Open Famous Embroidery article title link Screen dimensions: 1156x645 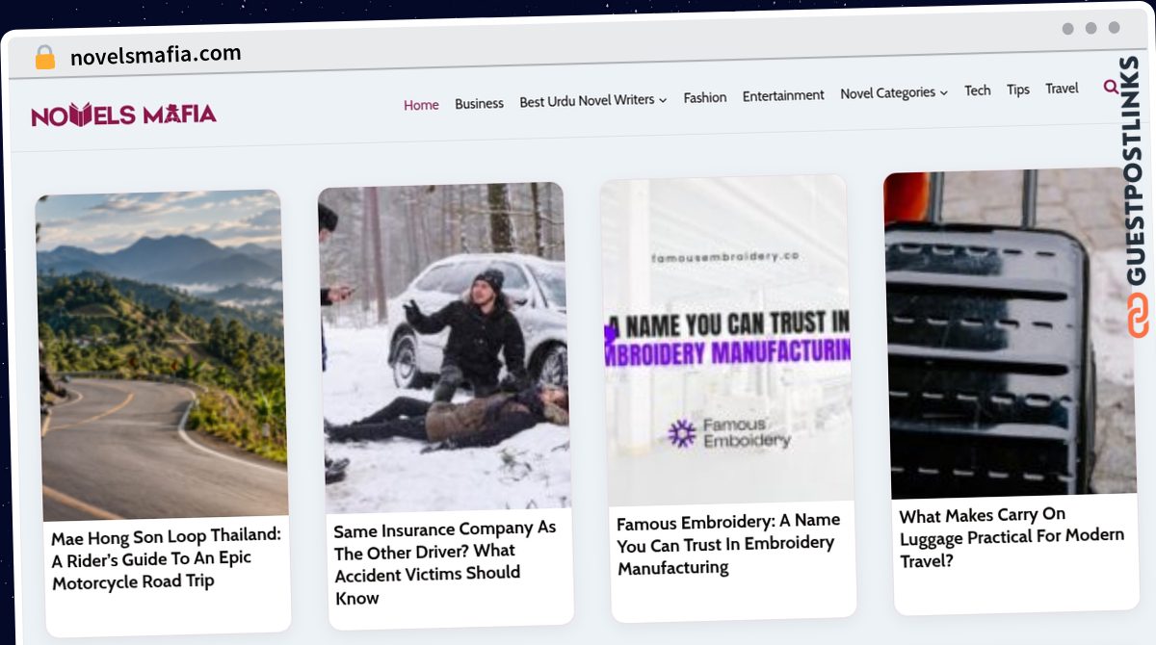[x=729, y=544]
